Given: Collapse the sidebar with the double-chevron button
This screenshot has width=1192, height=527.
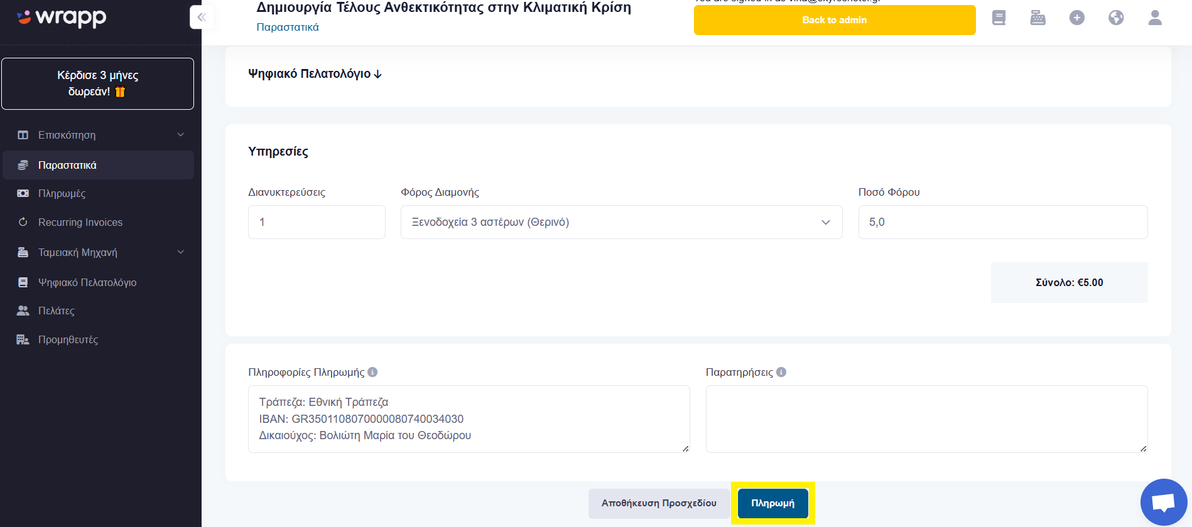Looking at the screenshot, I should point(202,18).
